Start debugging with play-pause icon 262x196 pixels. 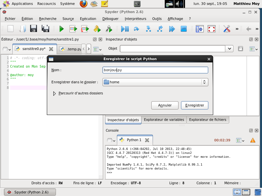point(125,29)
